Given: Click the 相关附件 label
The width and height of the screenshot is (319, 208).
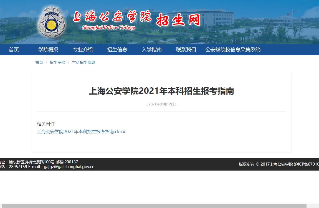Looking at the screenshot, I should point(46,124).
